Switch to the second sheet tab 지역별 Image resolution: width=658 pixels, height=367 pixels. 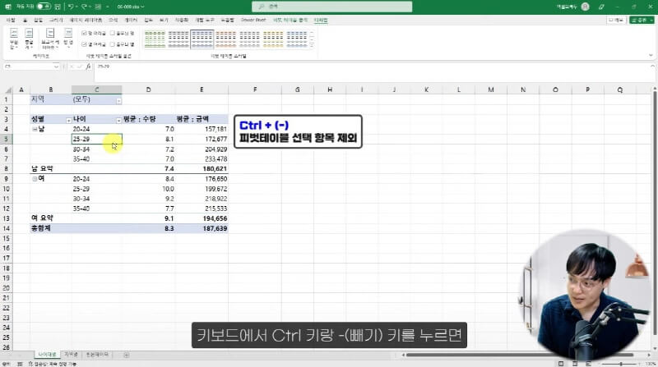tap(71, 355)
